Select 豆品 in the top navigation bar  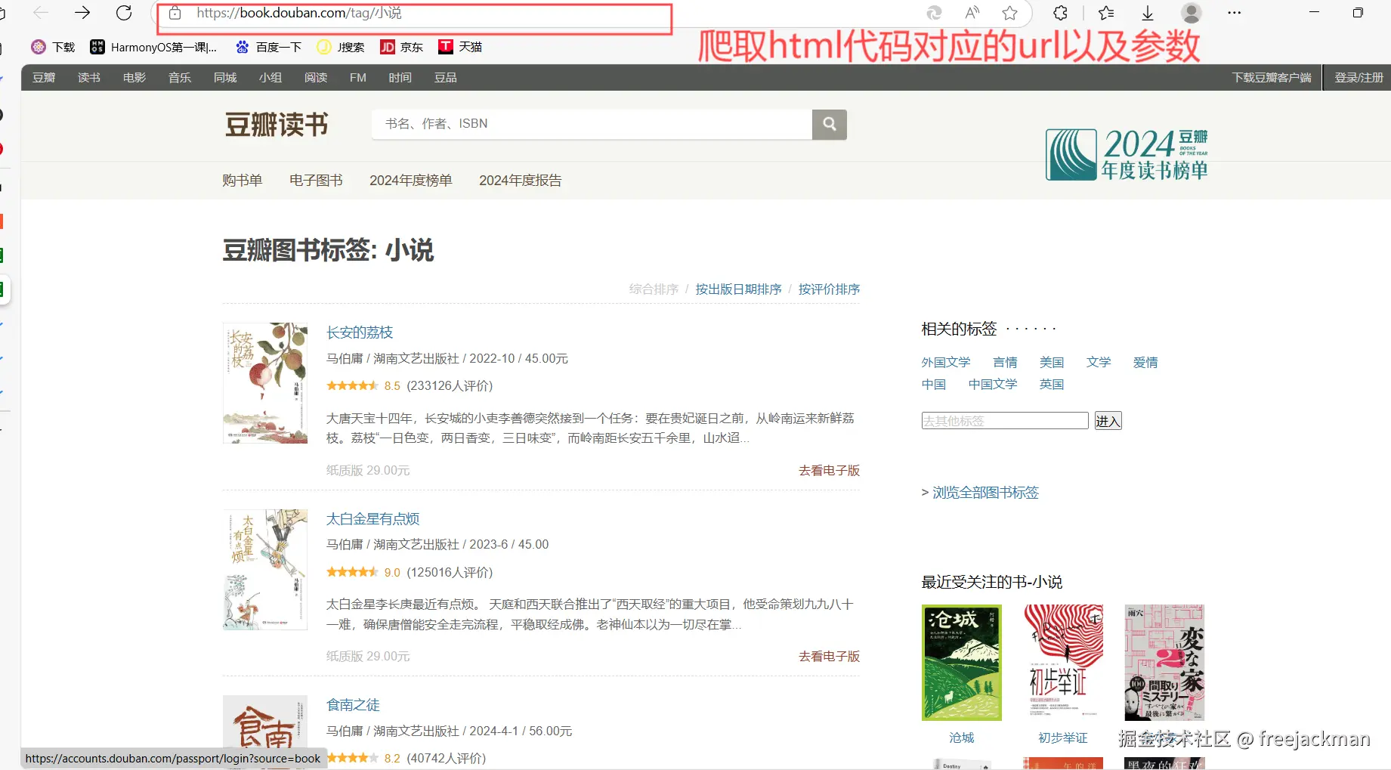pyautogui.click(x=446, y=78)
